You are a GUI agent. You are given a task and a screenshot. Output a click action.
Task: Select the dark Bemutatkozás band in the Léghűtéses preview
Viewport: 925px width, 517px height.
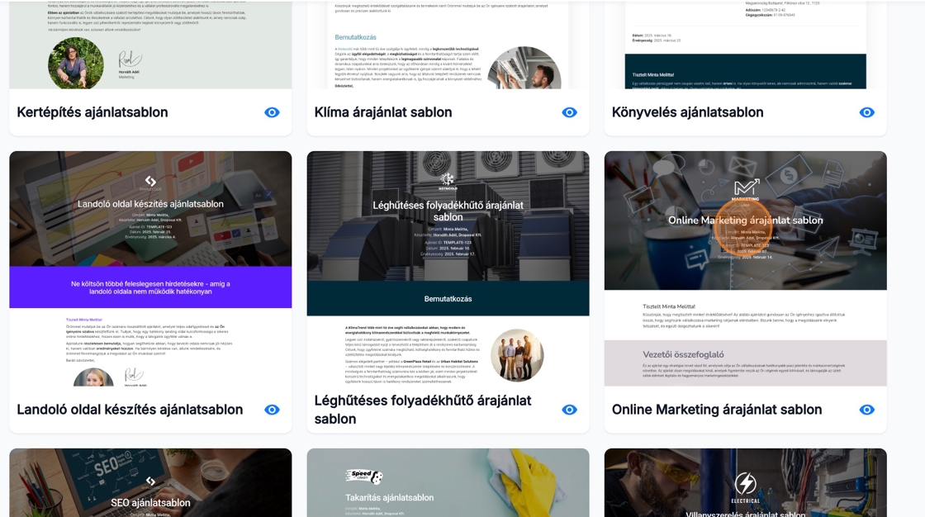[448, 298]
